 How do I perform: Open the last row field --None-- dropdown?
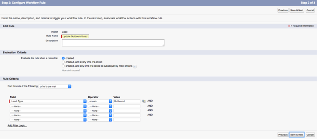coord(48,120)
